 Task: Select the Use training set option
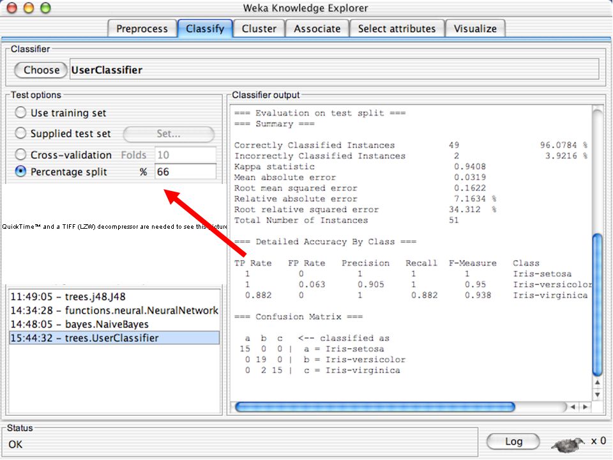click(20, 112)
